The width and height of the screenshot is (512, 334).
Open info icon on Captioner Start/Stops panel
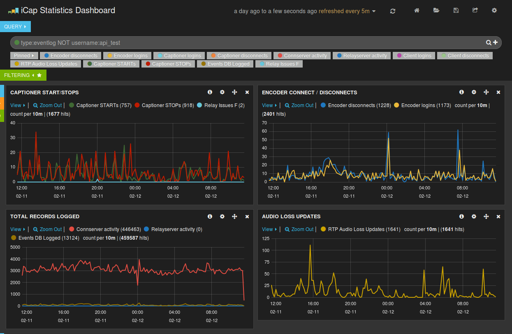coord(210,92)
